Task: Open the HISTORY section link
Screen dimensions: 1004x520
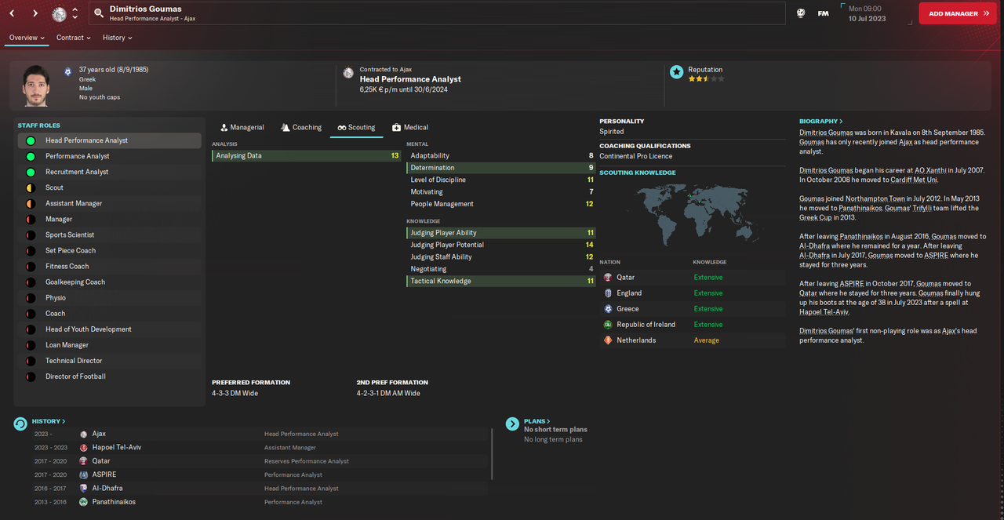Action: tap(49, 421)
